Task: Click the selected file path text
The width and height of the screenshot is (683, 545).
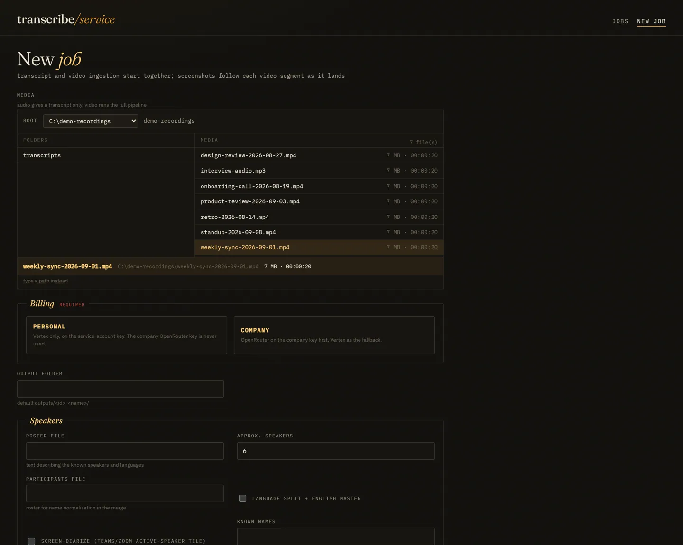Action: click(x=188, y=266)
